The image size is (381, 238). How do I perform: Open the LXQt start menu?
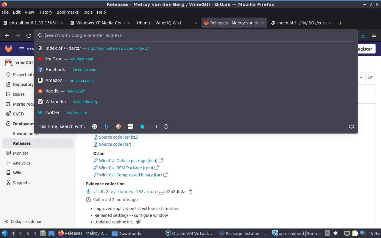click(4, 233)
